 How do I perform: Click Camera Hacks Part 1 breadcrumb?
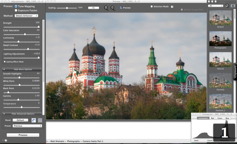click(x=93, y=141)
